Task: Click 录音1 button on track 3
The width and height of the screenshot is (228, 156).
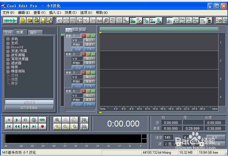Action: tap(90, 82)
